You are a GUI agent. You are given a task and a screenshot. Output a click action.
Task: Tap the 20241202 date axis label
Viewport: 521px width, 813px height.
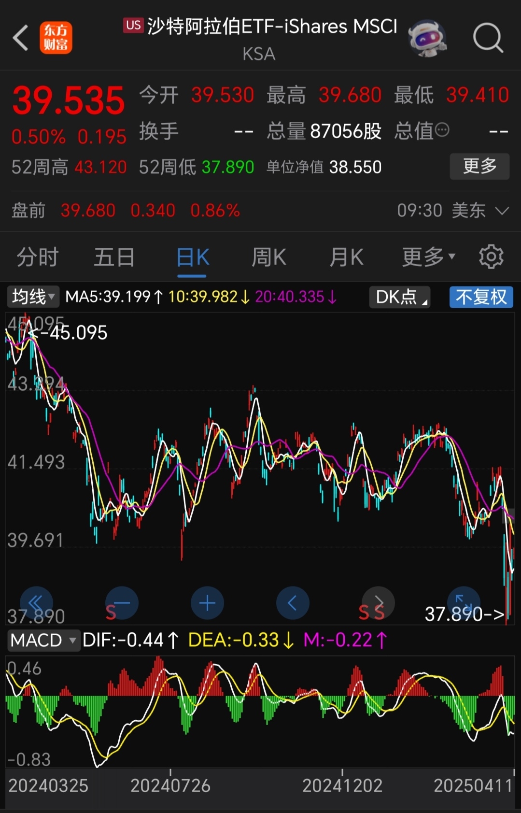[x=342, y=786]
